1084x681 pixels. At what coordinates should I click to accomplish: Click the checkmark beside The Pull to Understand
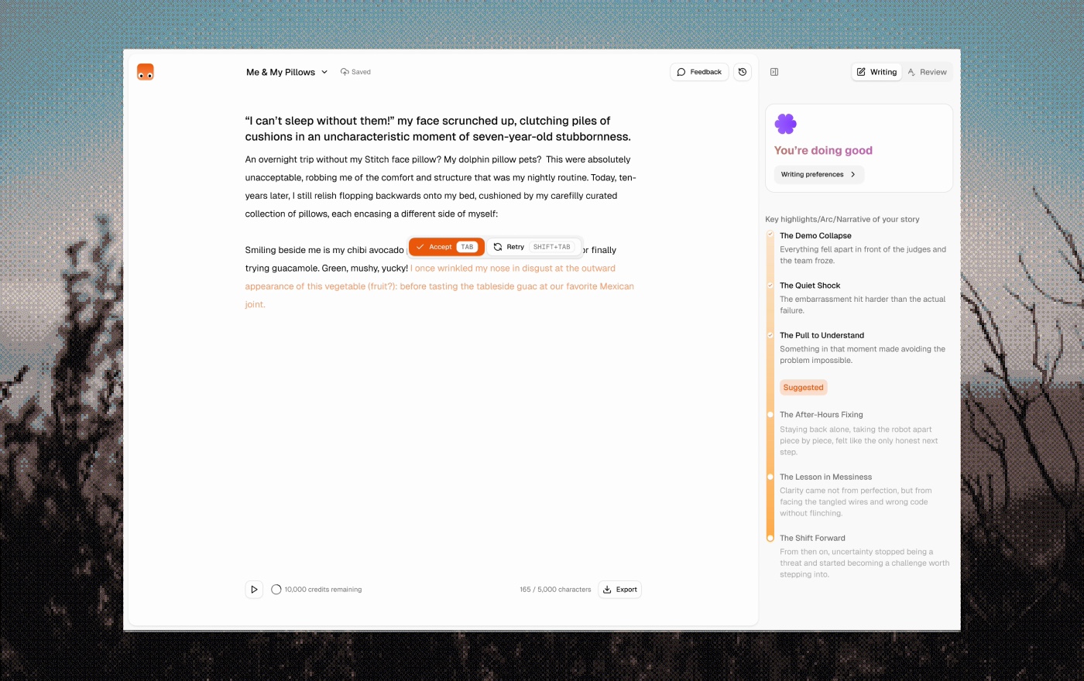pos(770,335)
